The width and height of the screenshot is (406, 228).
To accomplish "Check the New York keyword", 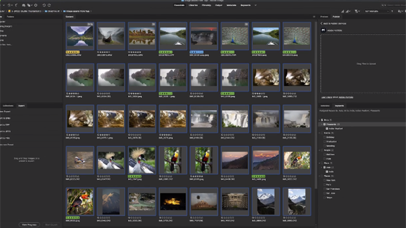I will tap(324, 180).
